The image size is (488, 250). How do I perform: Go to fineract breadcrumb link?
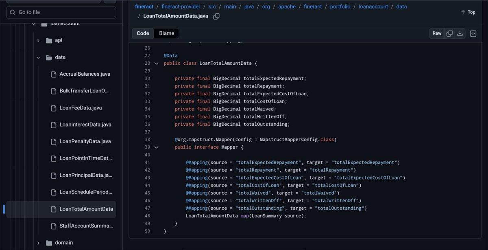(x=144, y=7)
